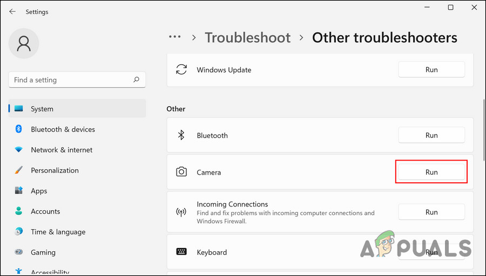Run the Incoming Connections troubleshooter
486x276 pixels.
pos(431,212)
